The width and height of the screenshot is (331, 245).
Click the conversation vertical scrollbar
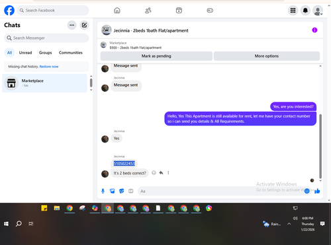pyautogui.click(x=320, y=146)
